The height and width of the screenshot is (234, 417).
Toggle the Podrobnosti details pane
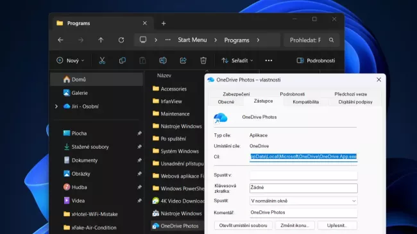pyautogui.click(x=316, y=61)
